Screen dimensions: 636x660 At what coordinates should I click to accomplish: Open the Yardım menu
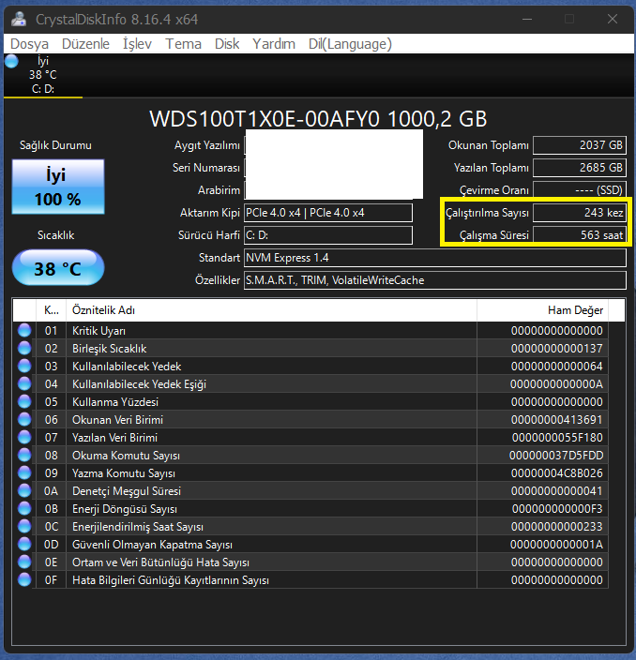tap(274, 44)
